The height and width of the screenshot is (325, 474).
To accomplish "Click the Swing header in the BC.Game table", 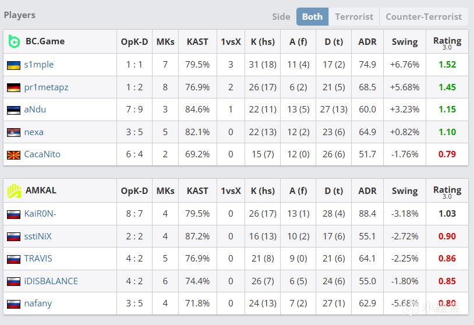I will point(404,41).
